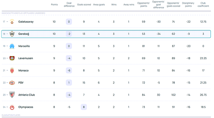Click the Leverkusen club crest
This screenshot has width=214, height=118.
pyautogui.click(x=12, y=58)
